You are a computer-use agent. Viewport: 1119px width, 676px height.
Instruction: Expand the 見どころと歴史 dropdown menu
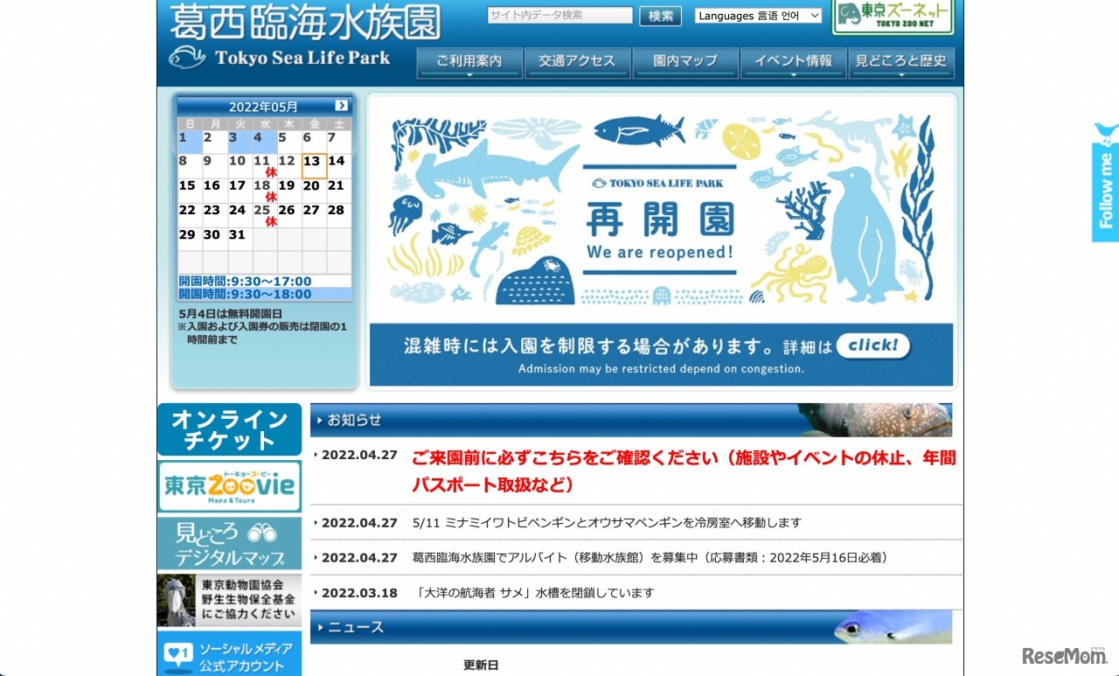pyautogui.click(x=900, y=62)
